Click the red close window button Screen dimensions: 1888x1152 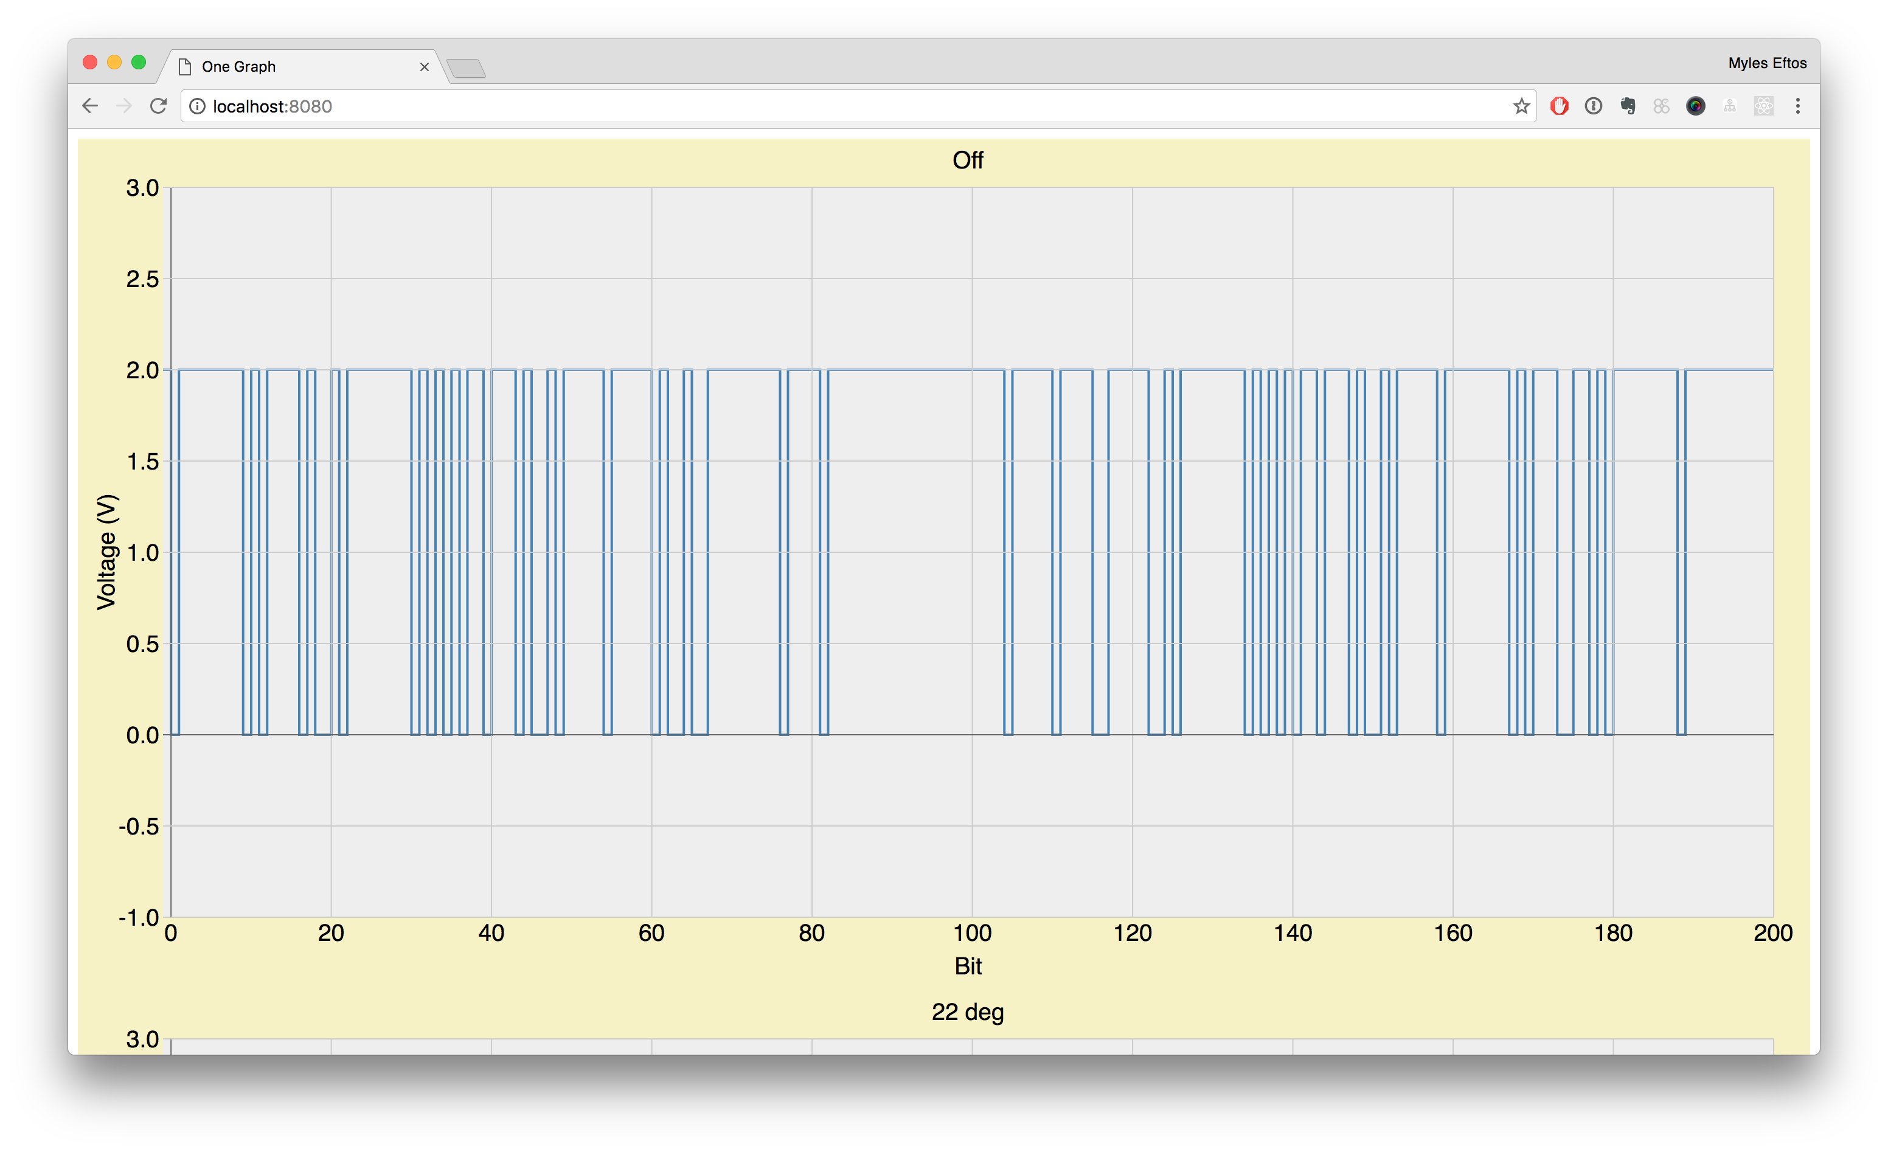89,62
